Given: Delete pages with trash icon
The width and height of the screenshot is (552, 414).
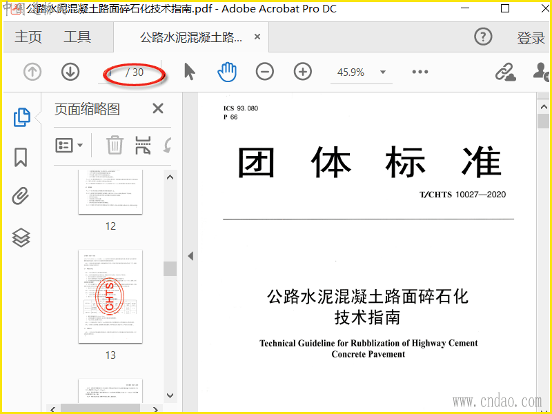Looking at the screenshot, I should click(115, 145).
